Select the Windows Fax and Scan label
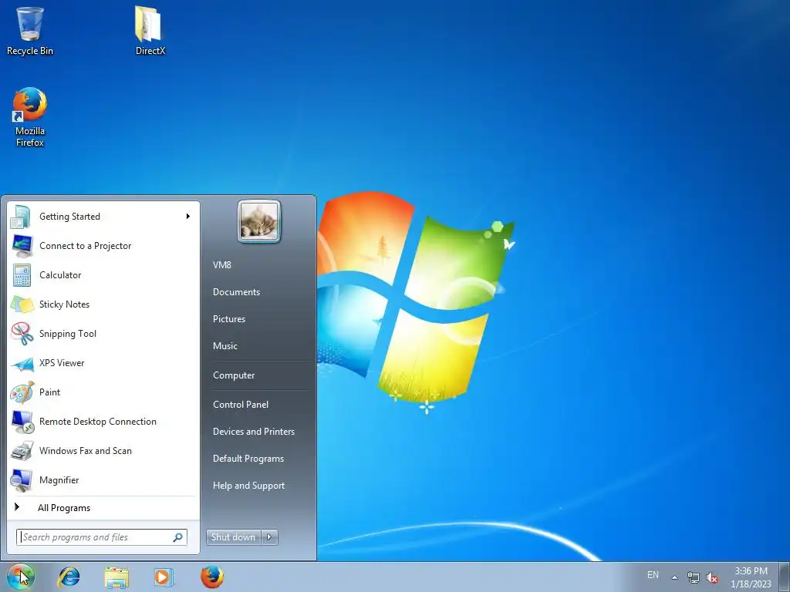This screenshot has height=592, width=790. click(86, 451)
